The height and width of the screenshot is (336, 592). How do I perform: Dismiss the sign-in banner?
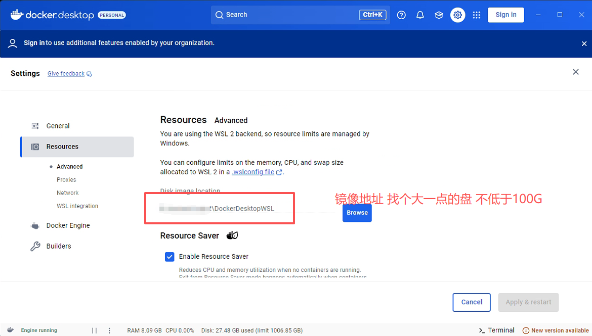(584, 43)
